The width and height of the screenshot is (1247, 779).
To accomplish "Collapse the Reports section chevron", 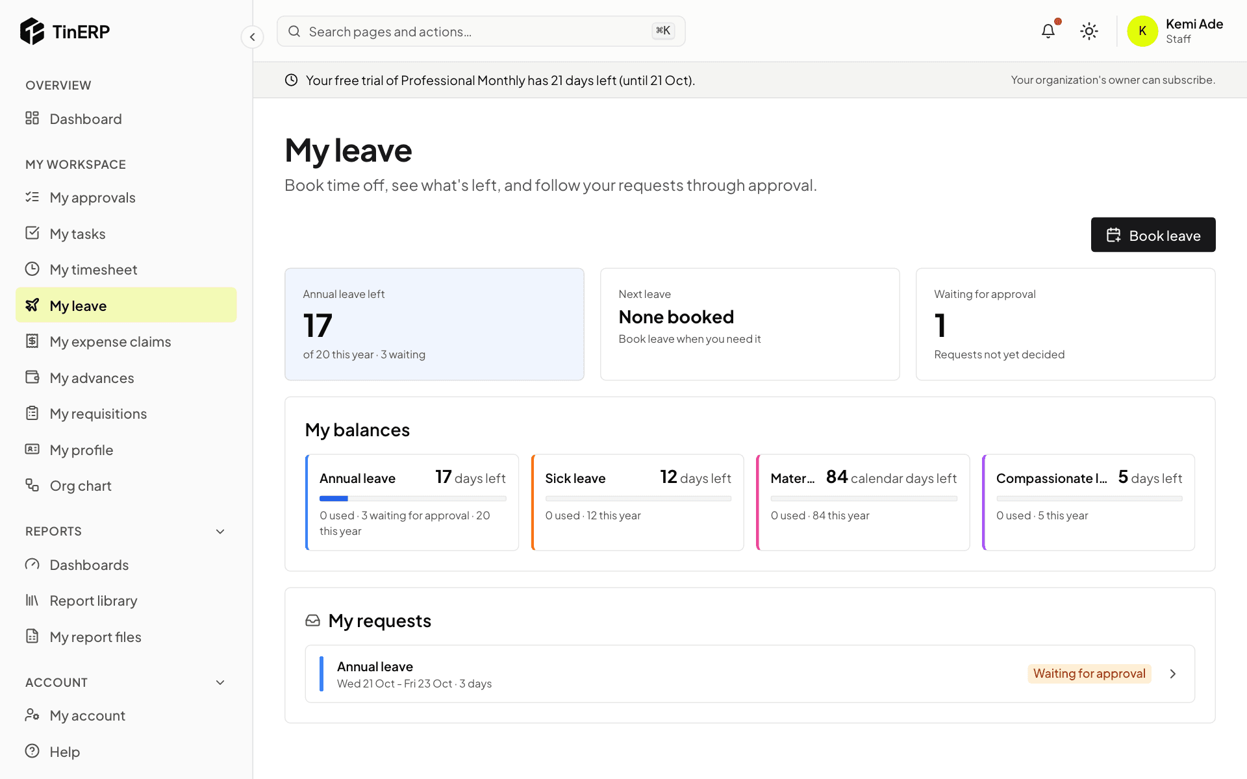I will [220, 532].
